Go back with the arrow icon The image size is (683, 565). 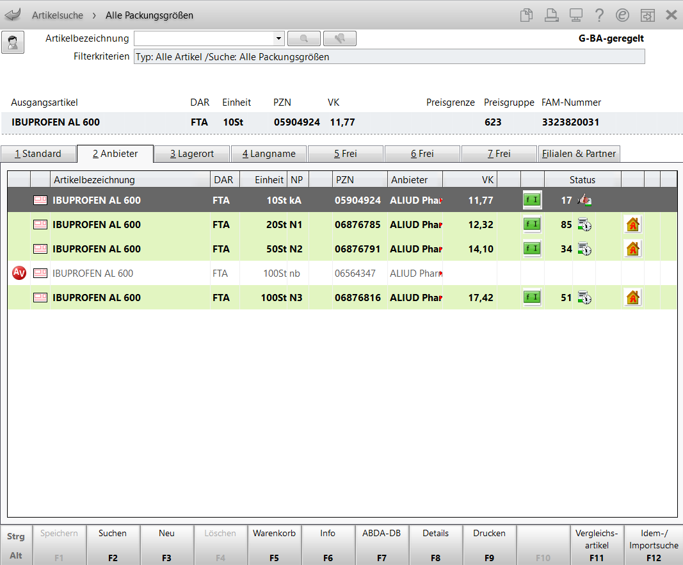coord(13,15)
